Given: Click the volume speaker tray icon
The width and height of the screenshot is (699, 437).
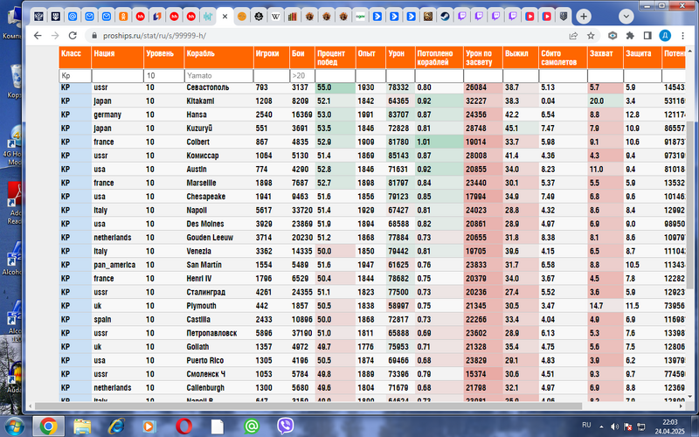Looking at the screenshot, I should [x=614, y=427].
